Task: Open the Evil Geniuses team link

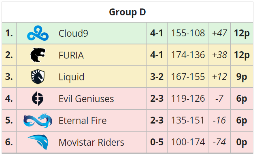Action: [x=86, y=98]
